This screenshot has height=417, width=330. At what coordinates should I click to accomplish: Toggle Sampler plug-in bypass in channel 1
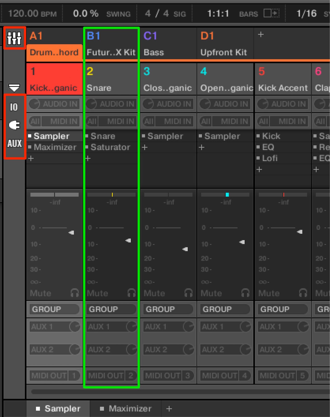[30, 136]
